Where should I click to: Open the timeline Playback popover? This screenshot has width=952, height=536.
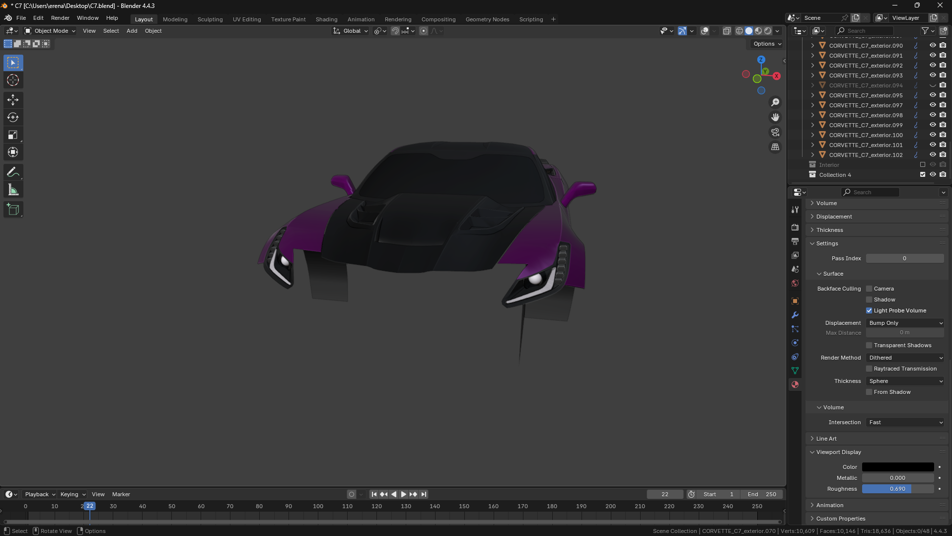(x=40, y=494)
